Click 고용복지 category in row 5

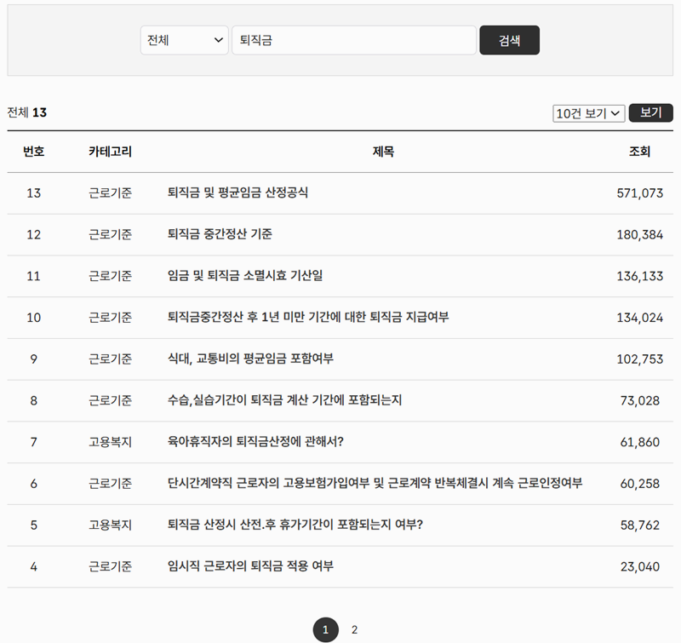[x=110, y=525]
